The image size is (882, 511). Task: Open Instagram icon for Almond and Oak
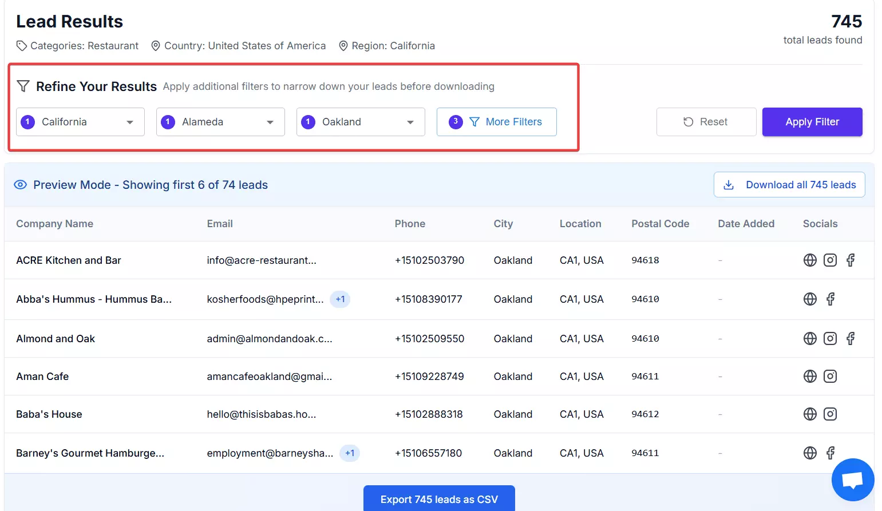click(830, 339)
